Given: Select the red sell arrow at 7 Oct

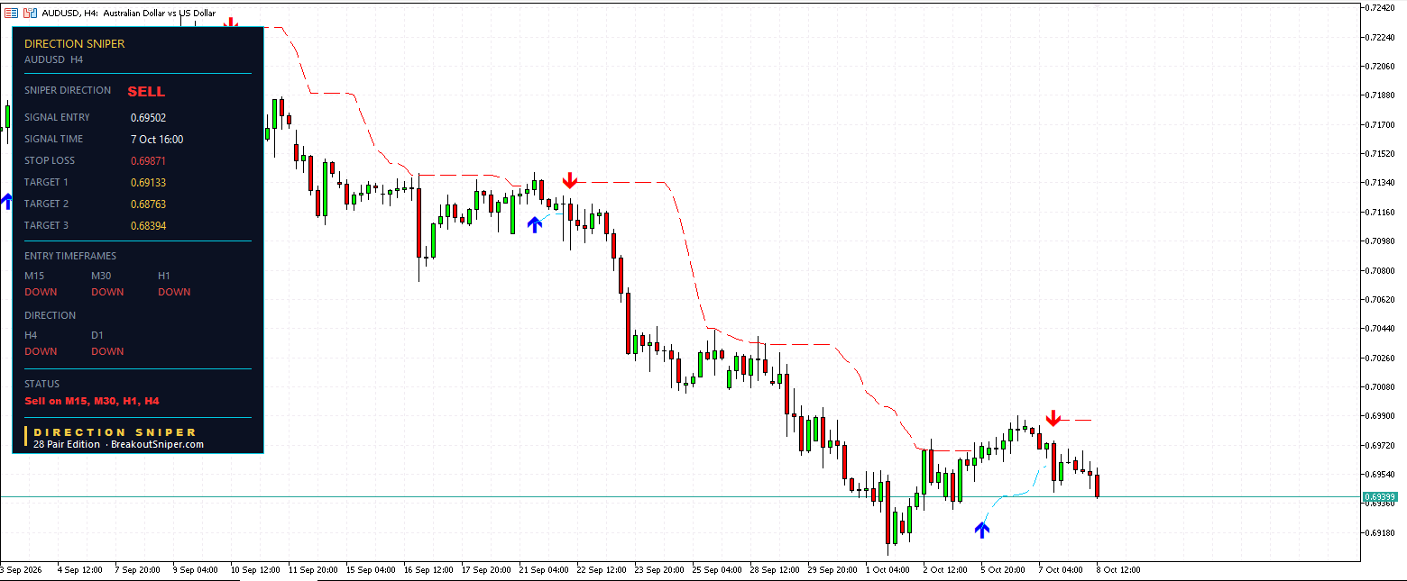Looking at the screenshot, I should point(1053,418).
